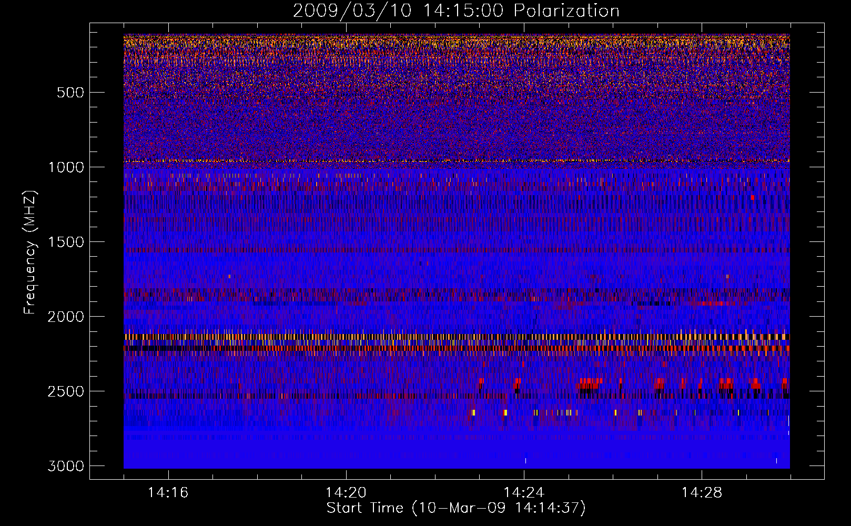Viewport: 851px width, 526px height.
Task: Click the 14:28 time tick label
Action: (x=702, y=492)
